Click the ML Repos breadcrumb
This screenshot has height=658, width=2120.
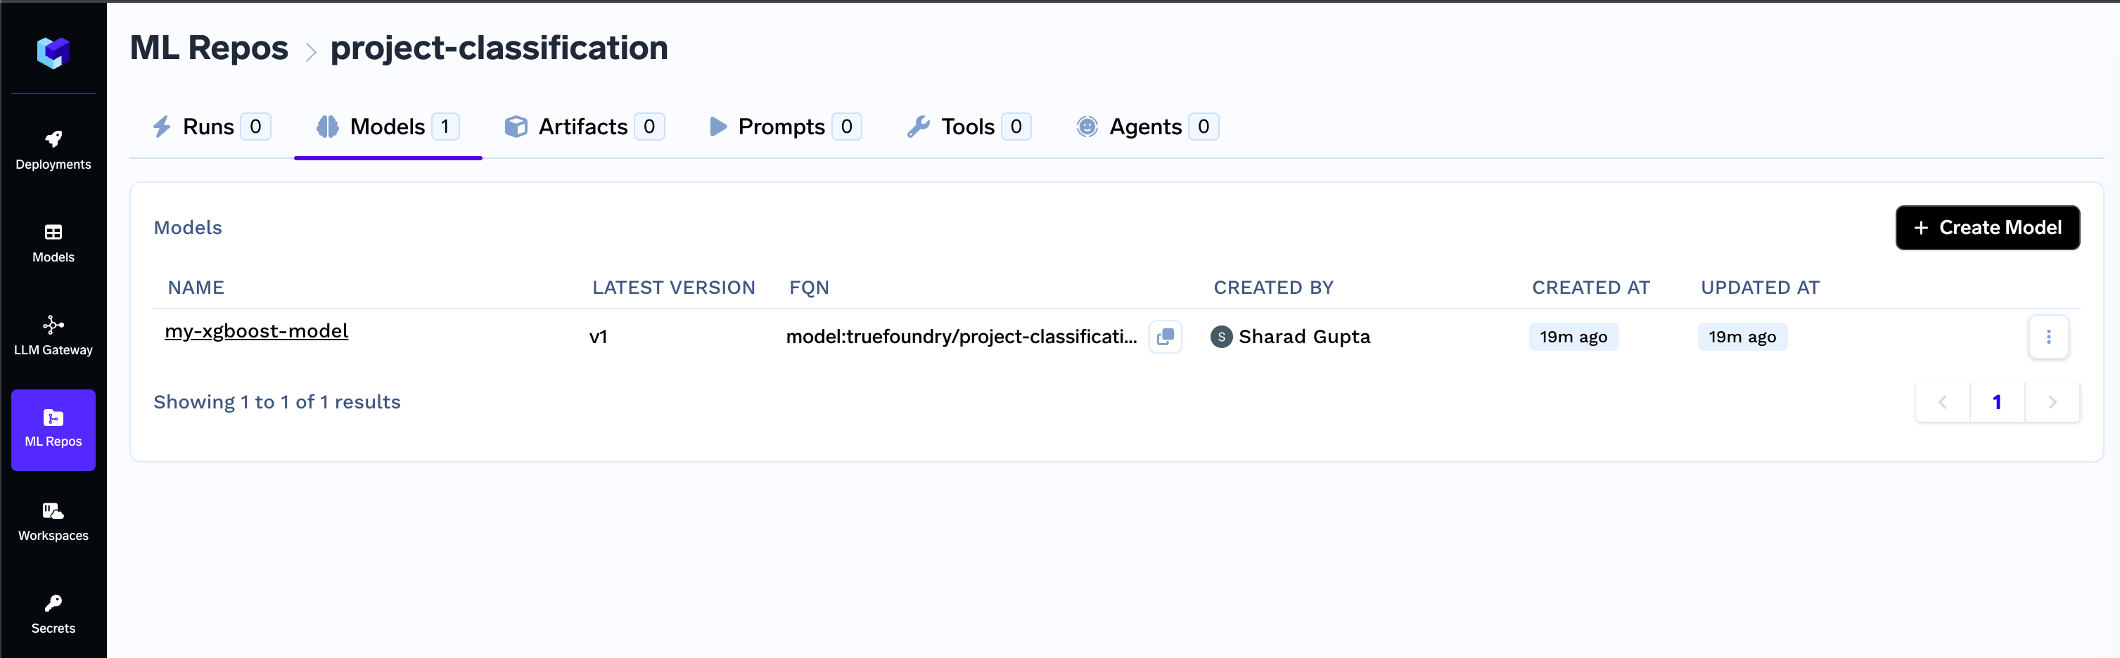click(209, 48)
